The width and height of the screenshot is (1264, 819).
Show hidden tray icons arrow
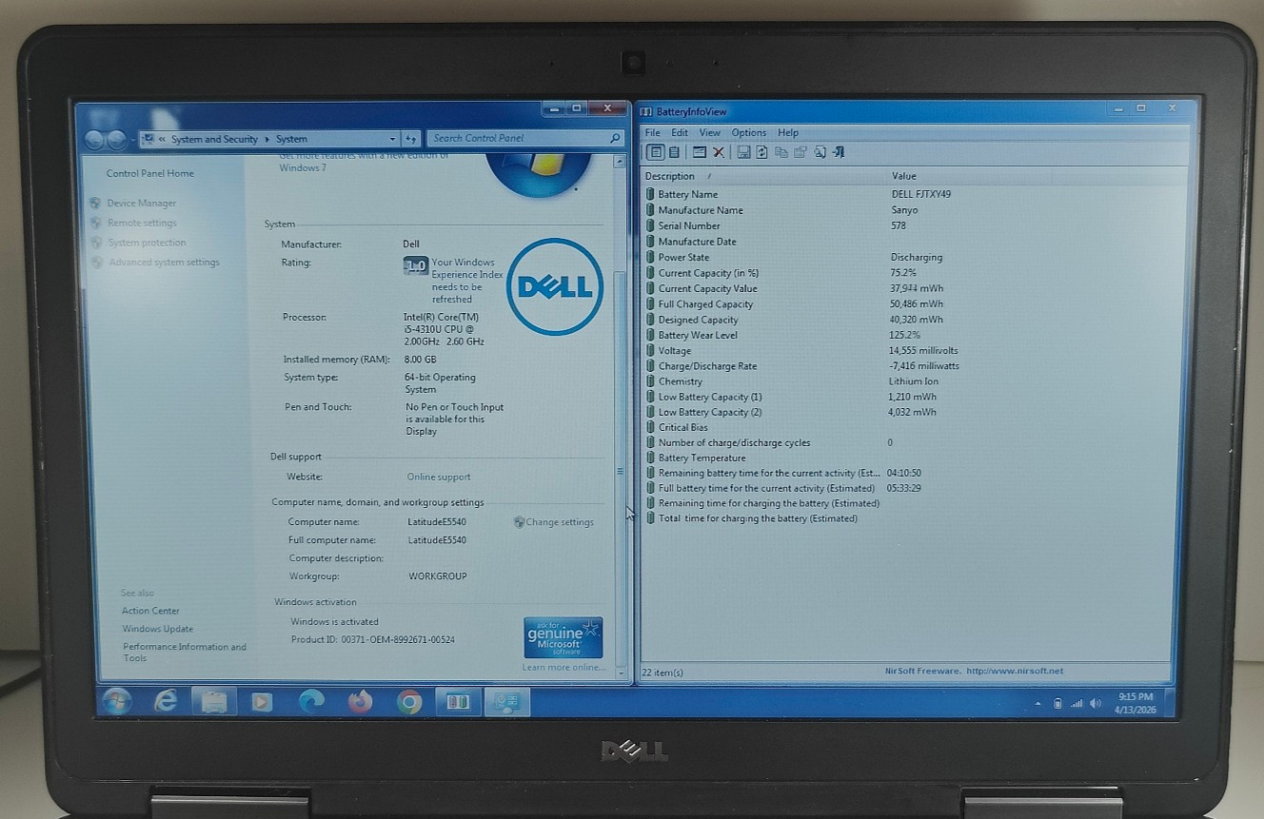[1037, 704]
